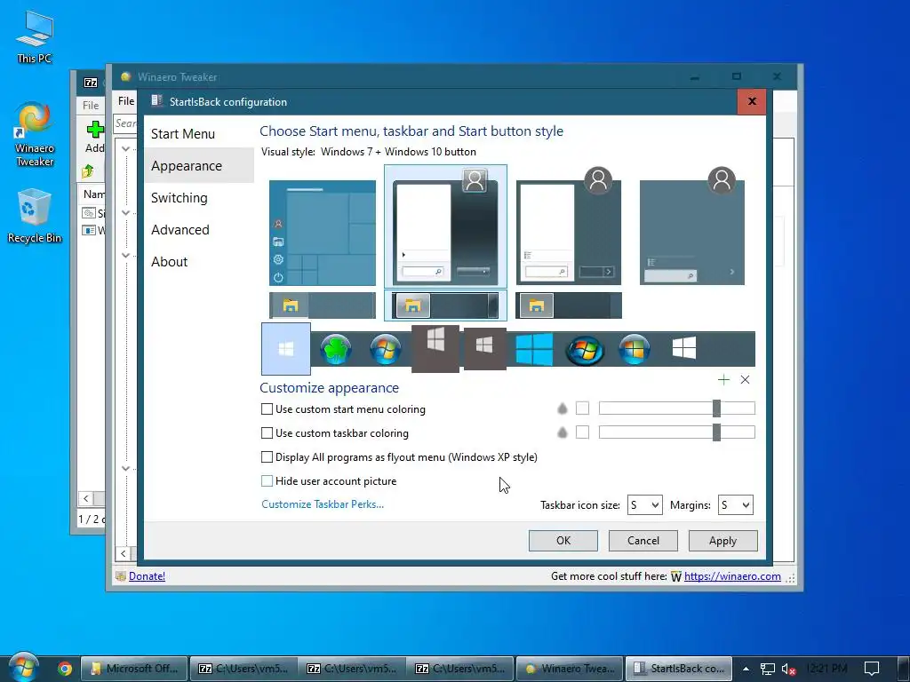The image size is (910, 682).
Task: Select the smaller grey Windows logo button
Action: click(x=484, y=348)
